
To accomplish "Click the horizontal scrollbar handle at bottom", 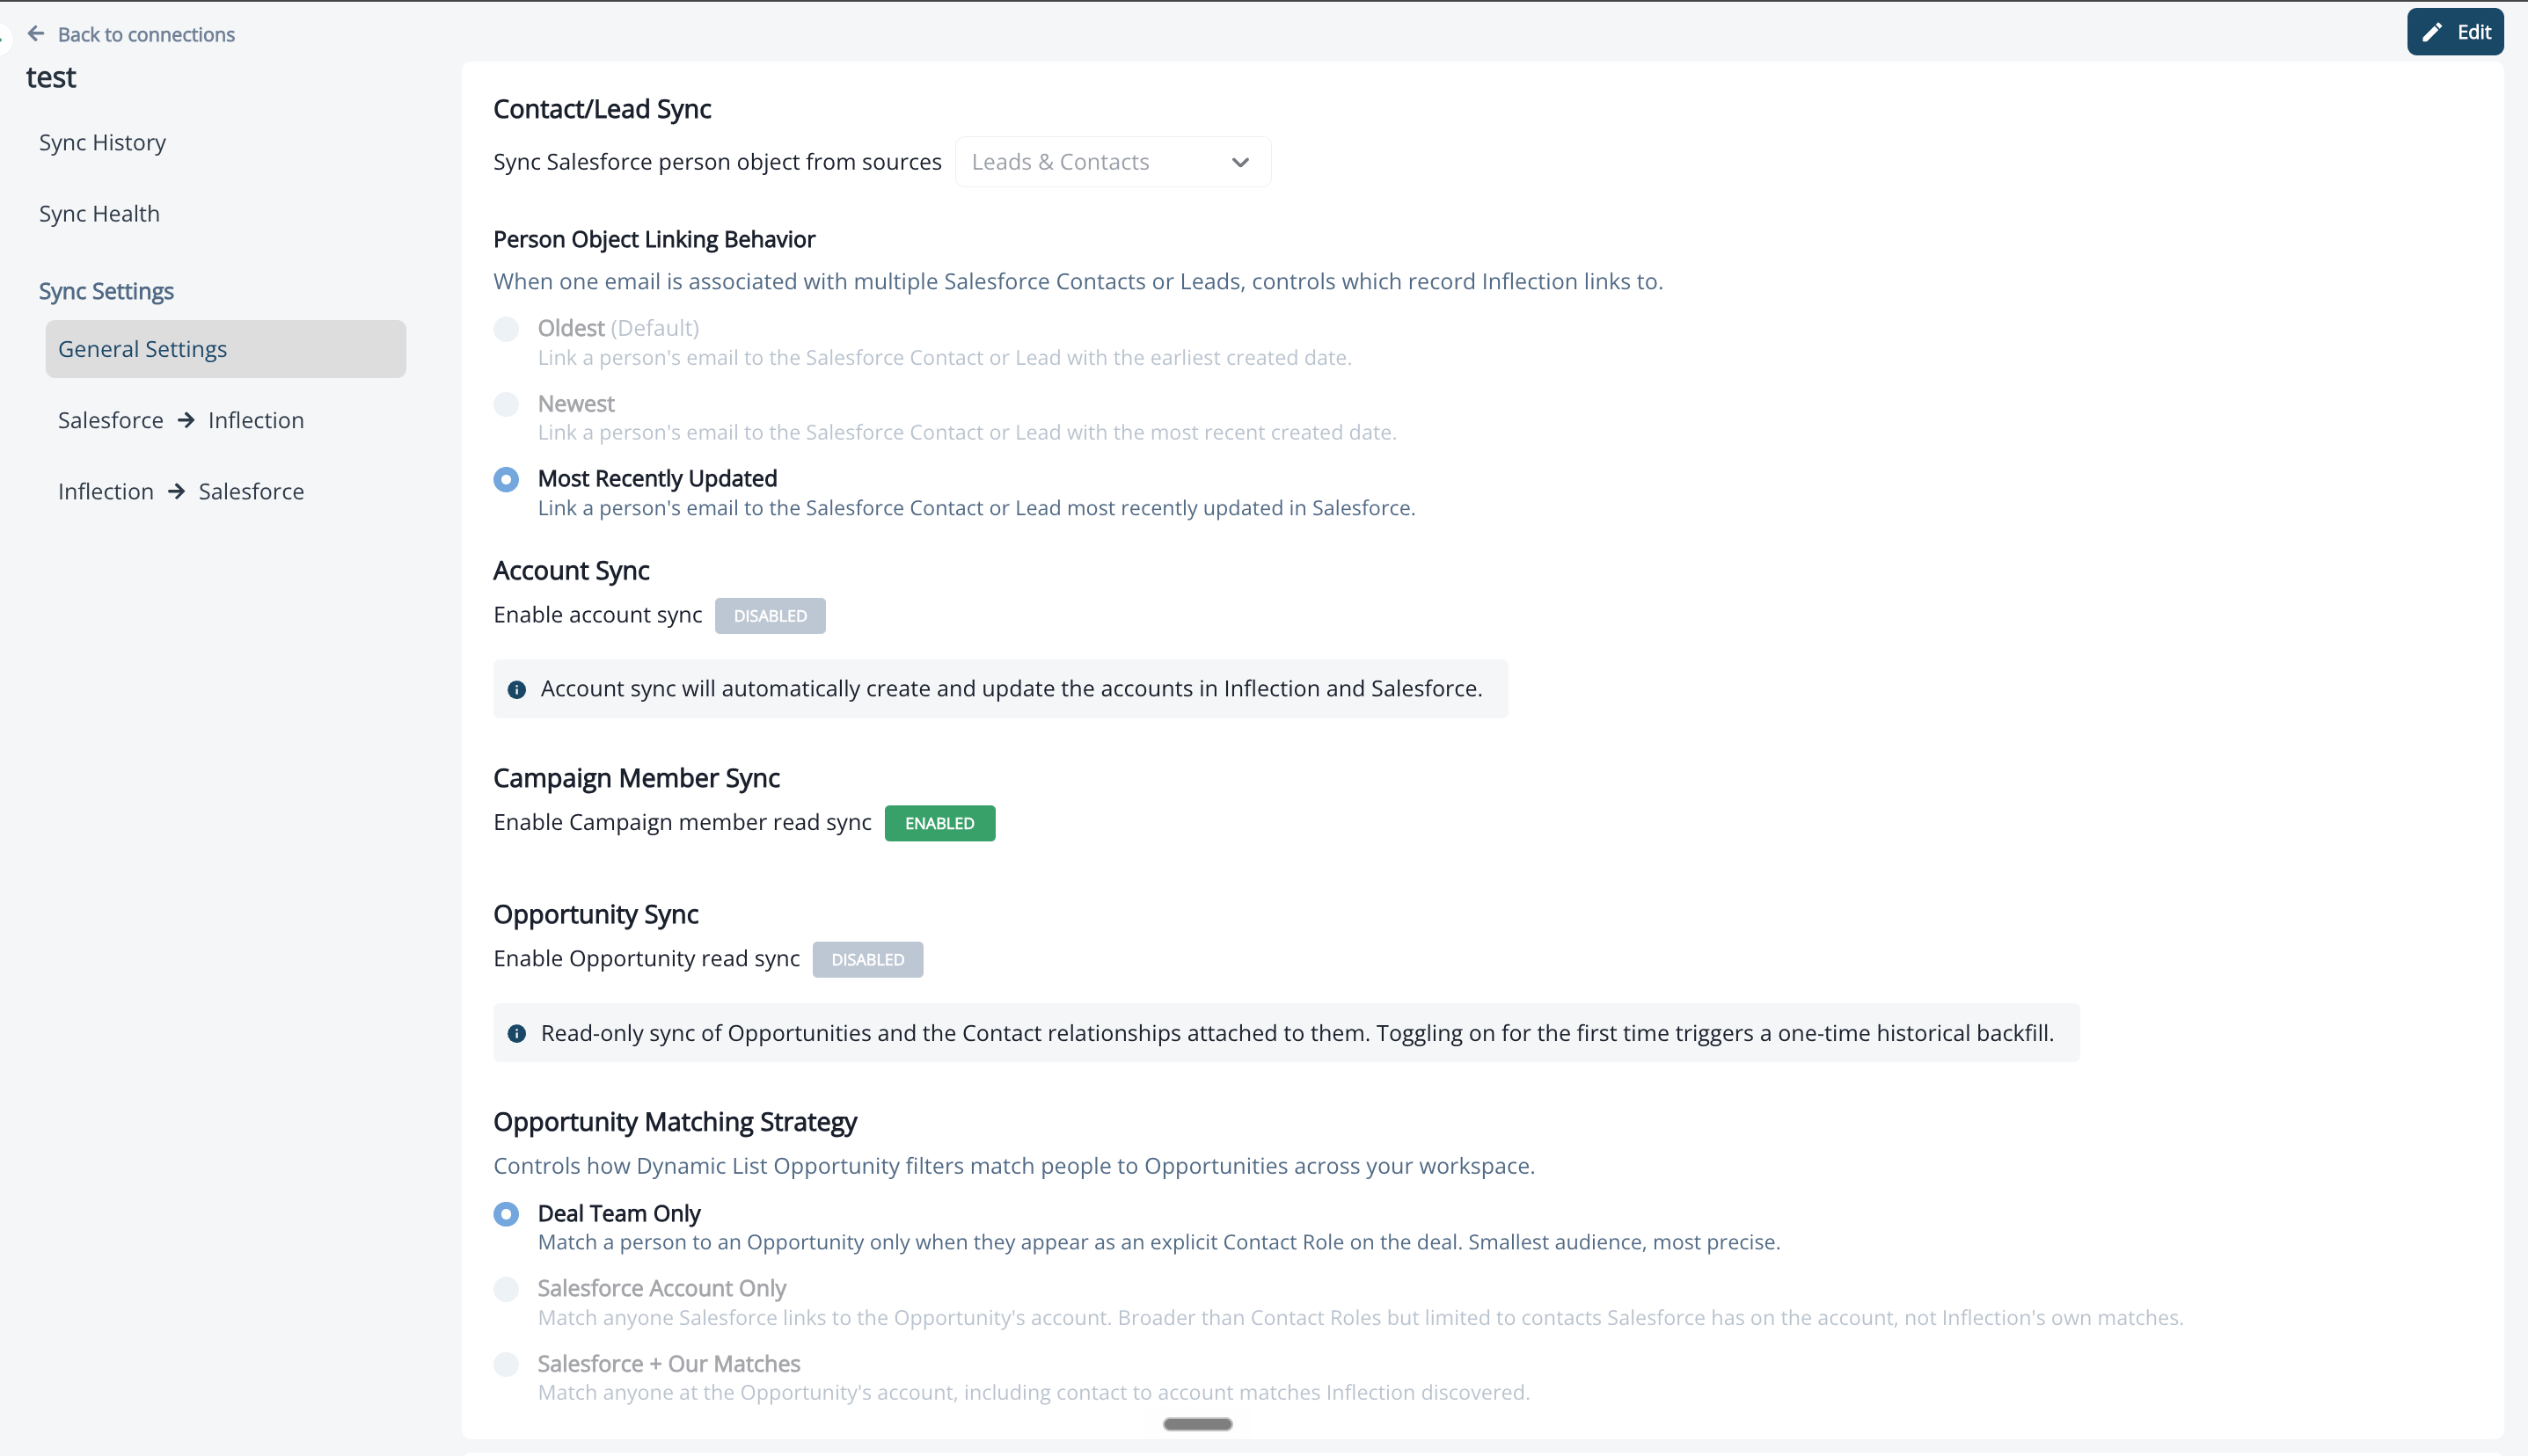I will click(1197, 1424).
